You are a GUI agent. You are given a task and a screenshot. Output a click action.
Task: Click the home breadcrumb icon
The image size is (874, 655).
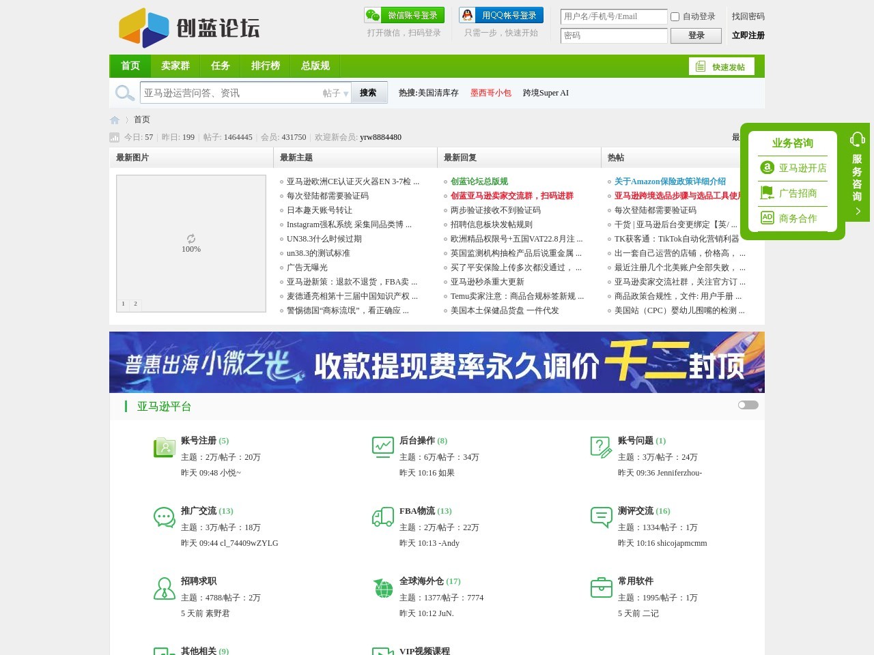[x=115, y=120]
